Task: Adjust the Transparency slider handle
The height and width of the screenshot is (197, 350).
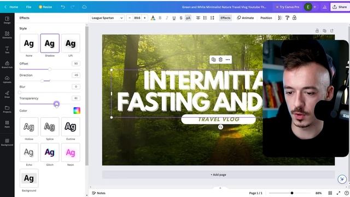Action: coord(56,104)
